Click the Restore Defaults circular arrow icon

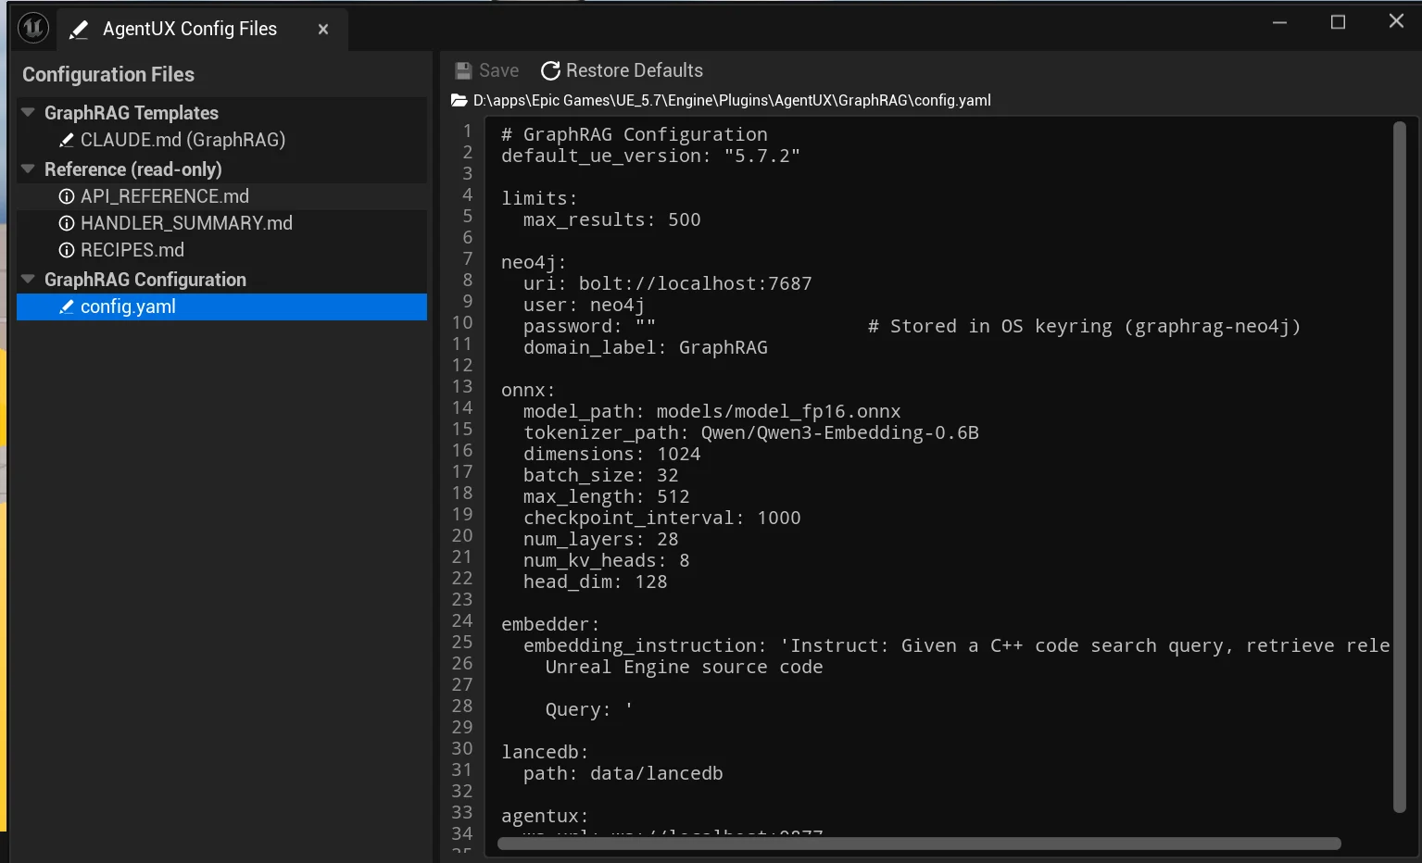point(550,70)
